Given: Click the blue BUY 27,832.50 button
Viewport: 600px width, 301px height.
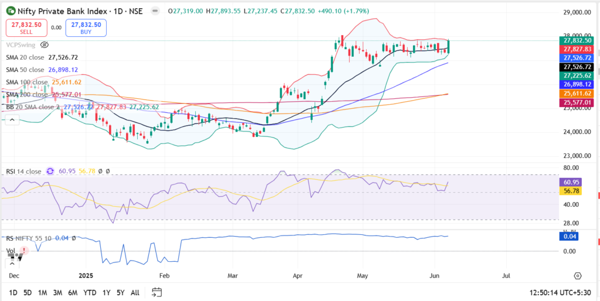Looking at the screenshot, I should click(x=86, y=28).
